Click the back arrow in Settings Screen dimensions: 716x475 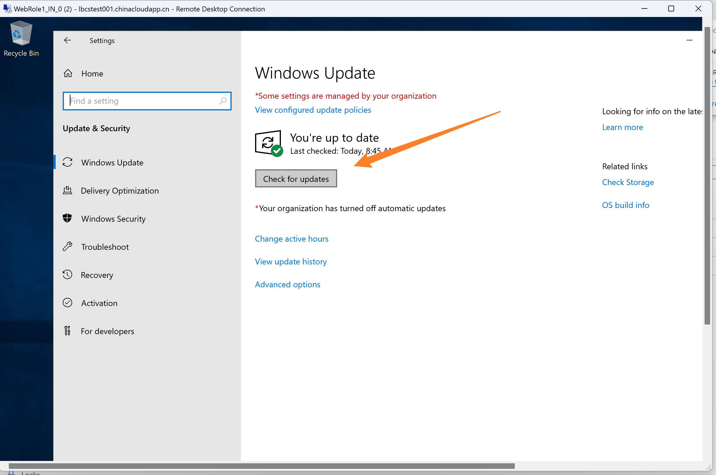click(67, 40)
